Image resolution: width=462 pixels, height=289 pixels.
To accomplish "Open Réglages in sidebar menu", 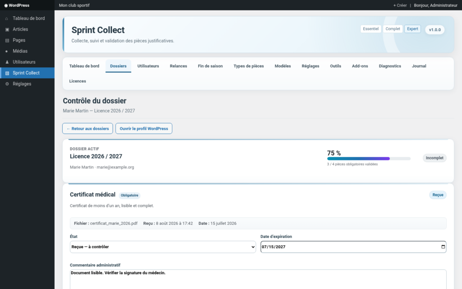I will pos(27,84).
